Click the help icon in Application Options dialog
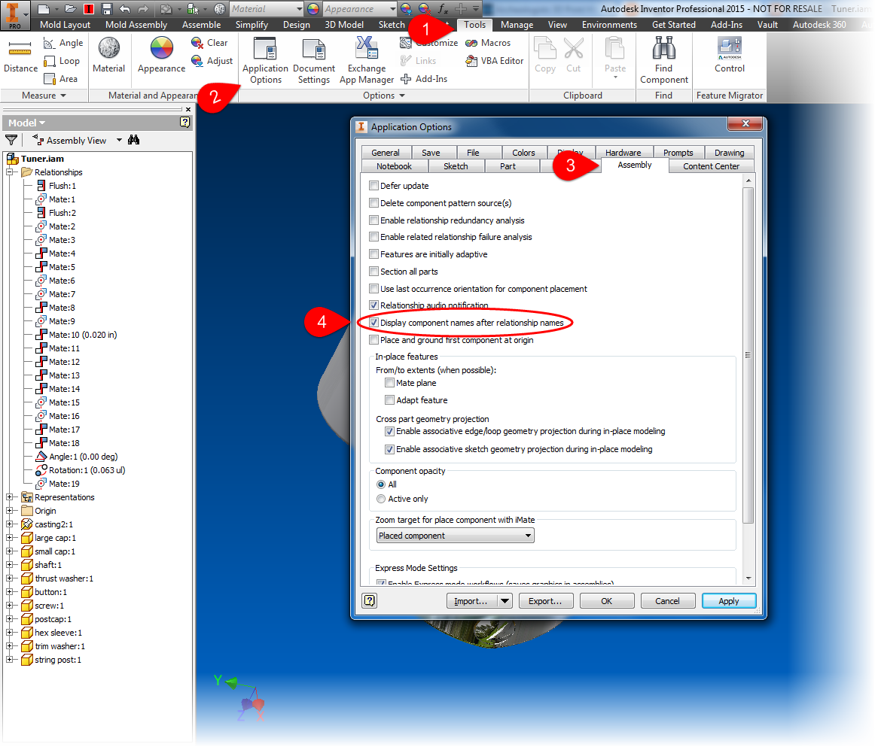This screenshot has height=747, width=875. coord(370,600)
